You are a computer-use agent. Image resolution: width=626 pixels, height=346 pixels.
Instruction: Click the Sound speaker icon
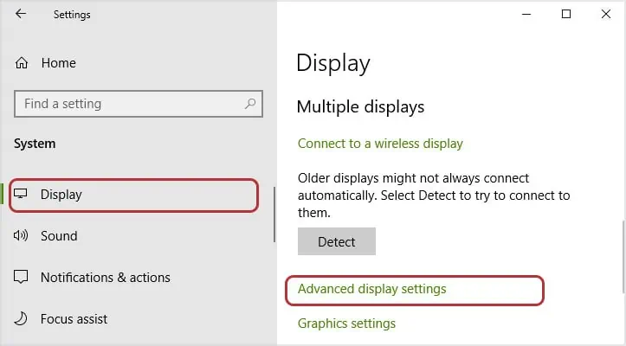coord(21,235)
